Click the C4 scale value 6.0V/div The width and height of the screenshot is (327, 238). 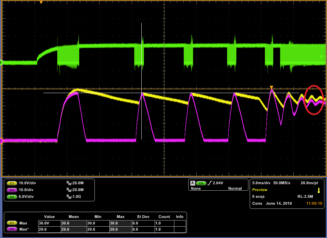26,196
